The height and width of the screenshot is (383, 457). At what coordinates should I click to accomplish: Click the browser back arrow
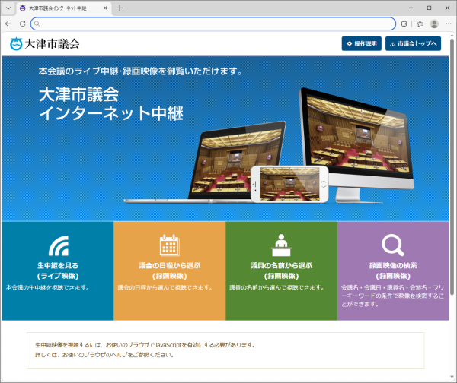8,24
